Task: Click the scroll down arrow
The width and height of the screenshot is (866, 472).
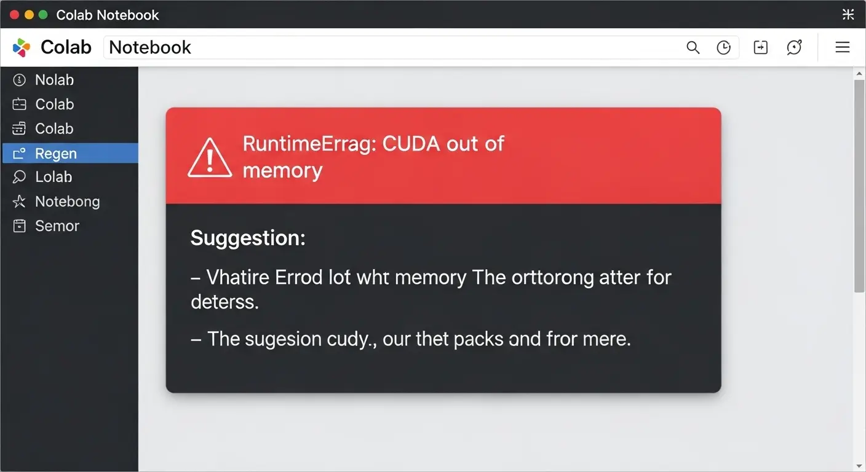Action: point(859,466)
